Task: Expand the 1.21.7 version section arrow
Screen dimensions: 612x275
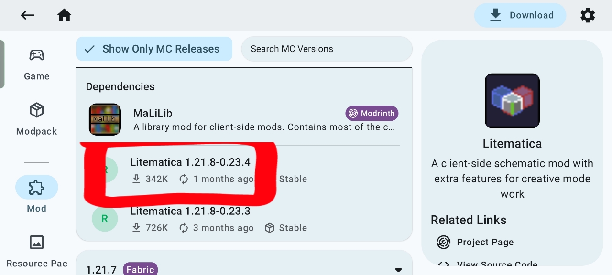Action: pyautogui.click(x=398, y=270)
